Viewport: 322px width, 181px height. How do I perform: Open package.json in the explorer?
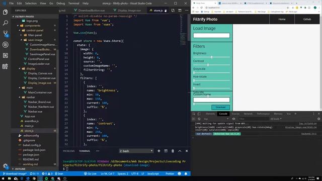pos(31,155)
